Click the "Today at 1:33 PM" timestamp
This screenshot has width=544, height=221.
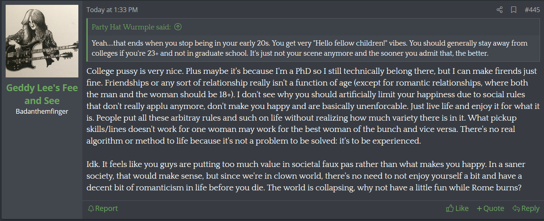coord(112,10)
